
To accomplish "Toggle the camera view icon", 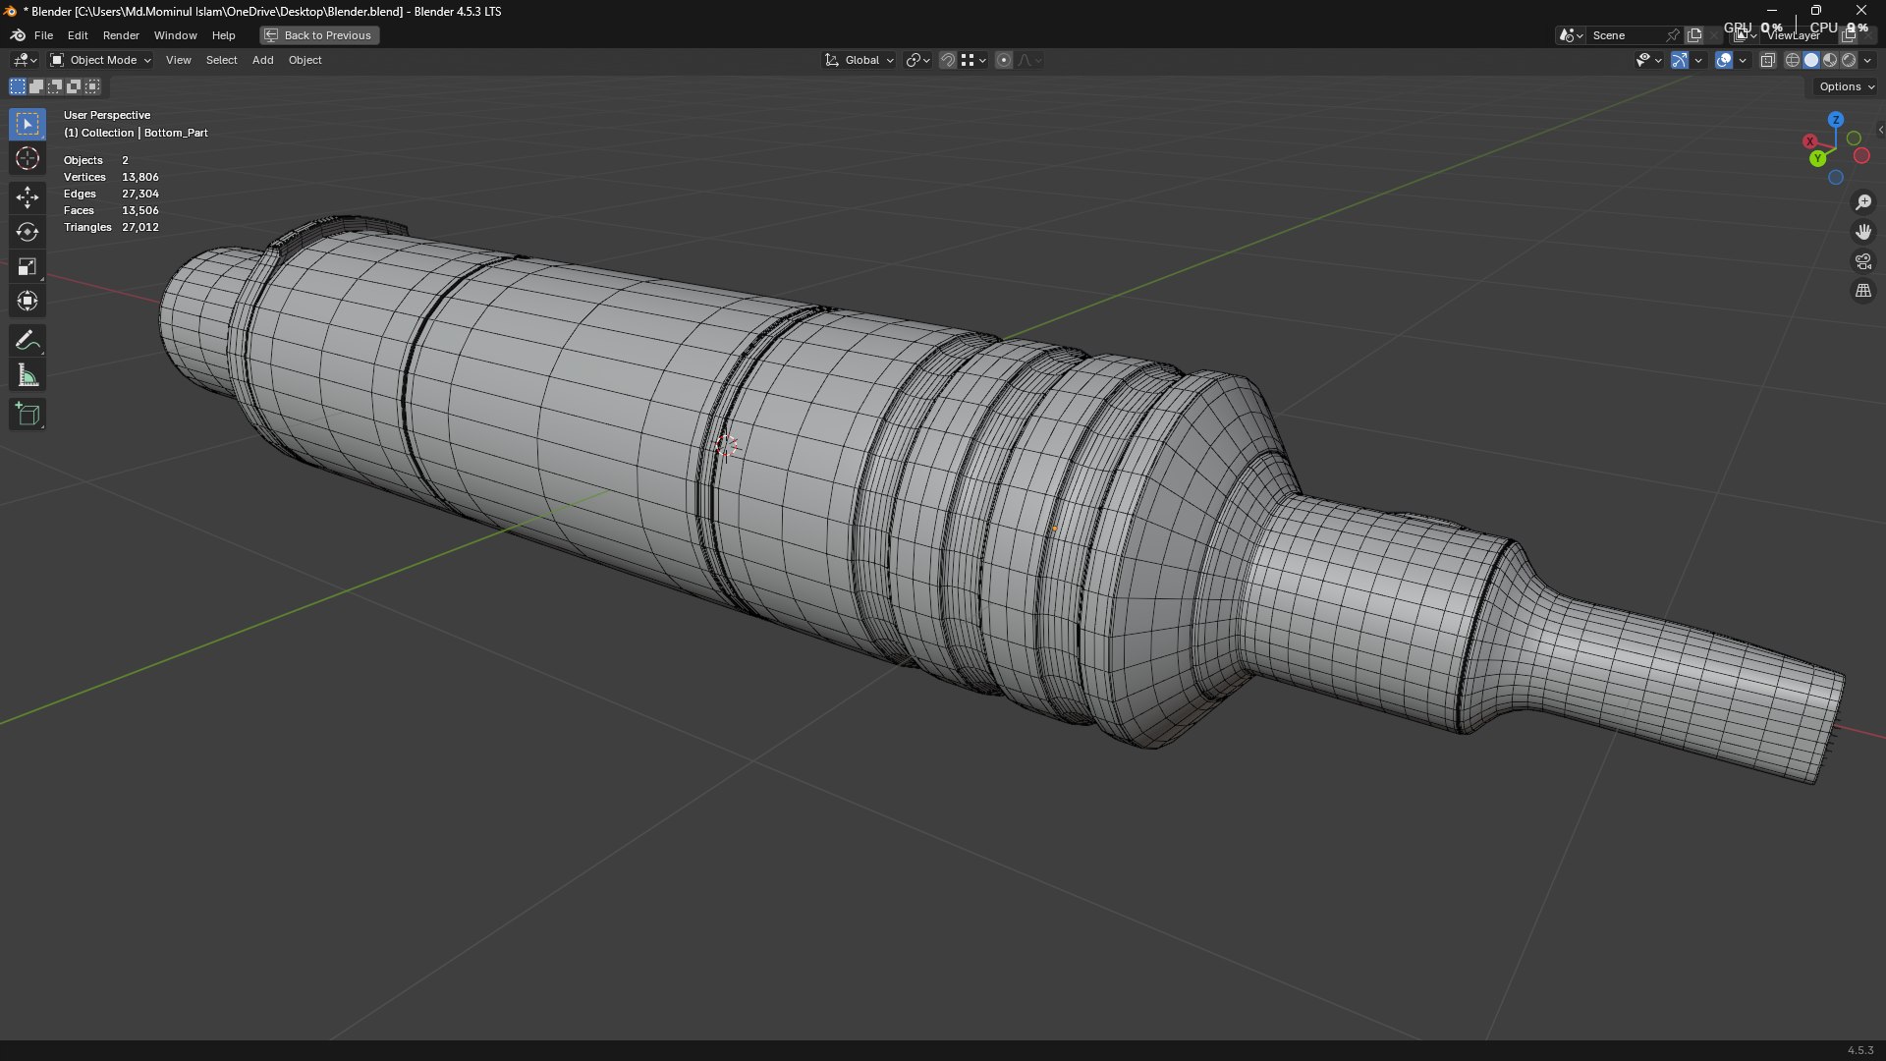I will point(1863,261).
